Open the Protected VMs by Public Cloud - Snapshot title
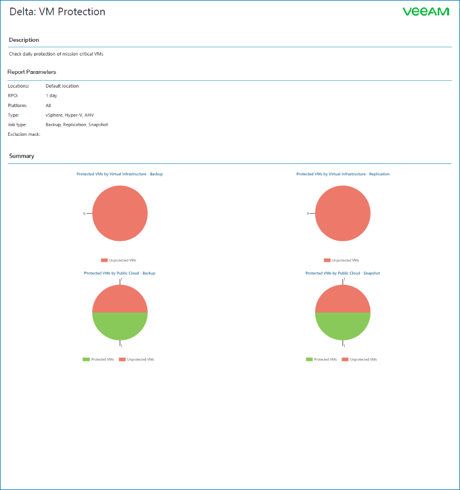 pos(343,273)
